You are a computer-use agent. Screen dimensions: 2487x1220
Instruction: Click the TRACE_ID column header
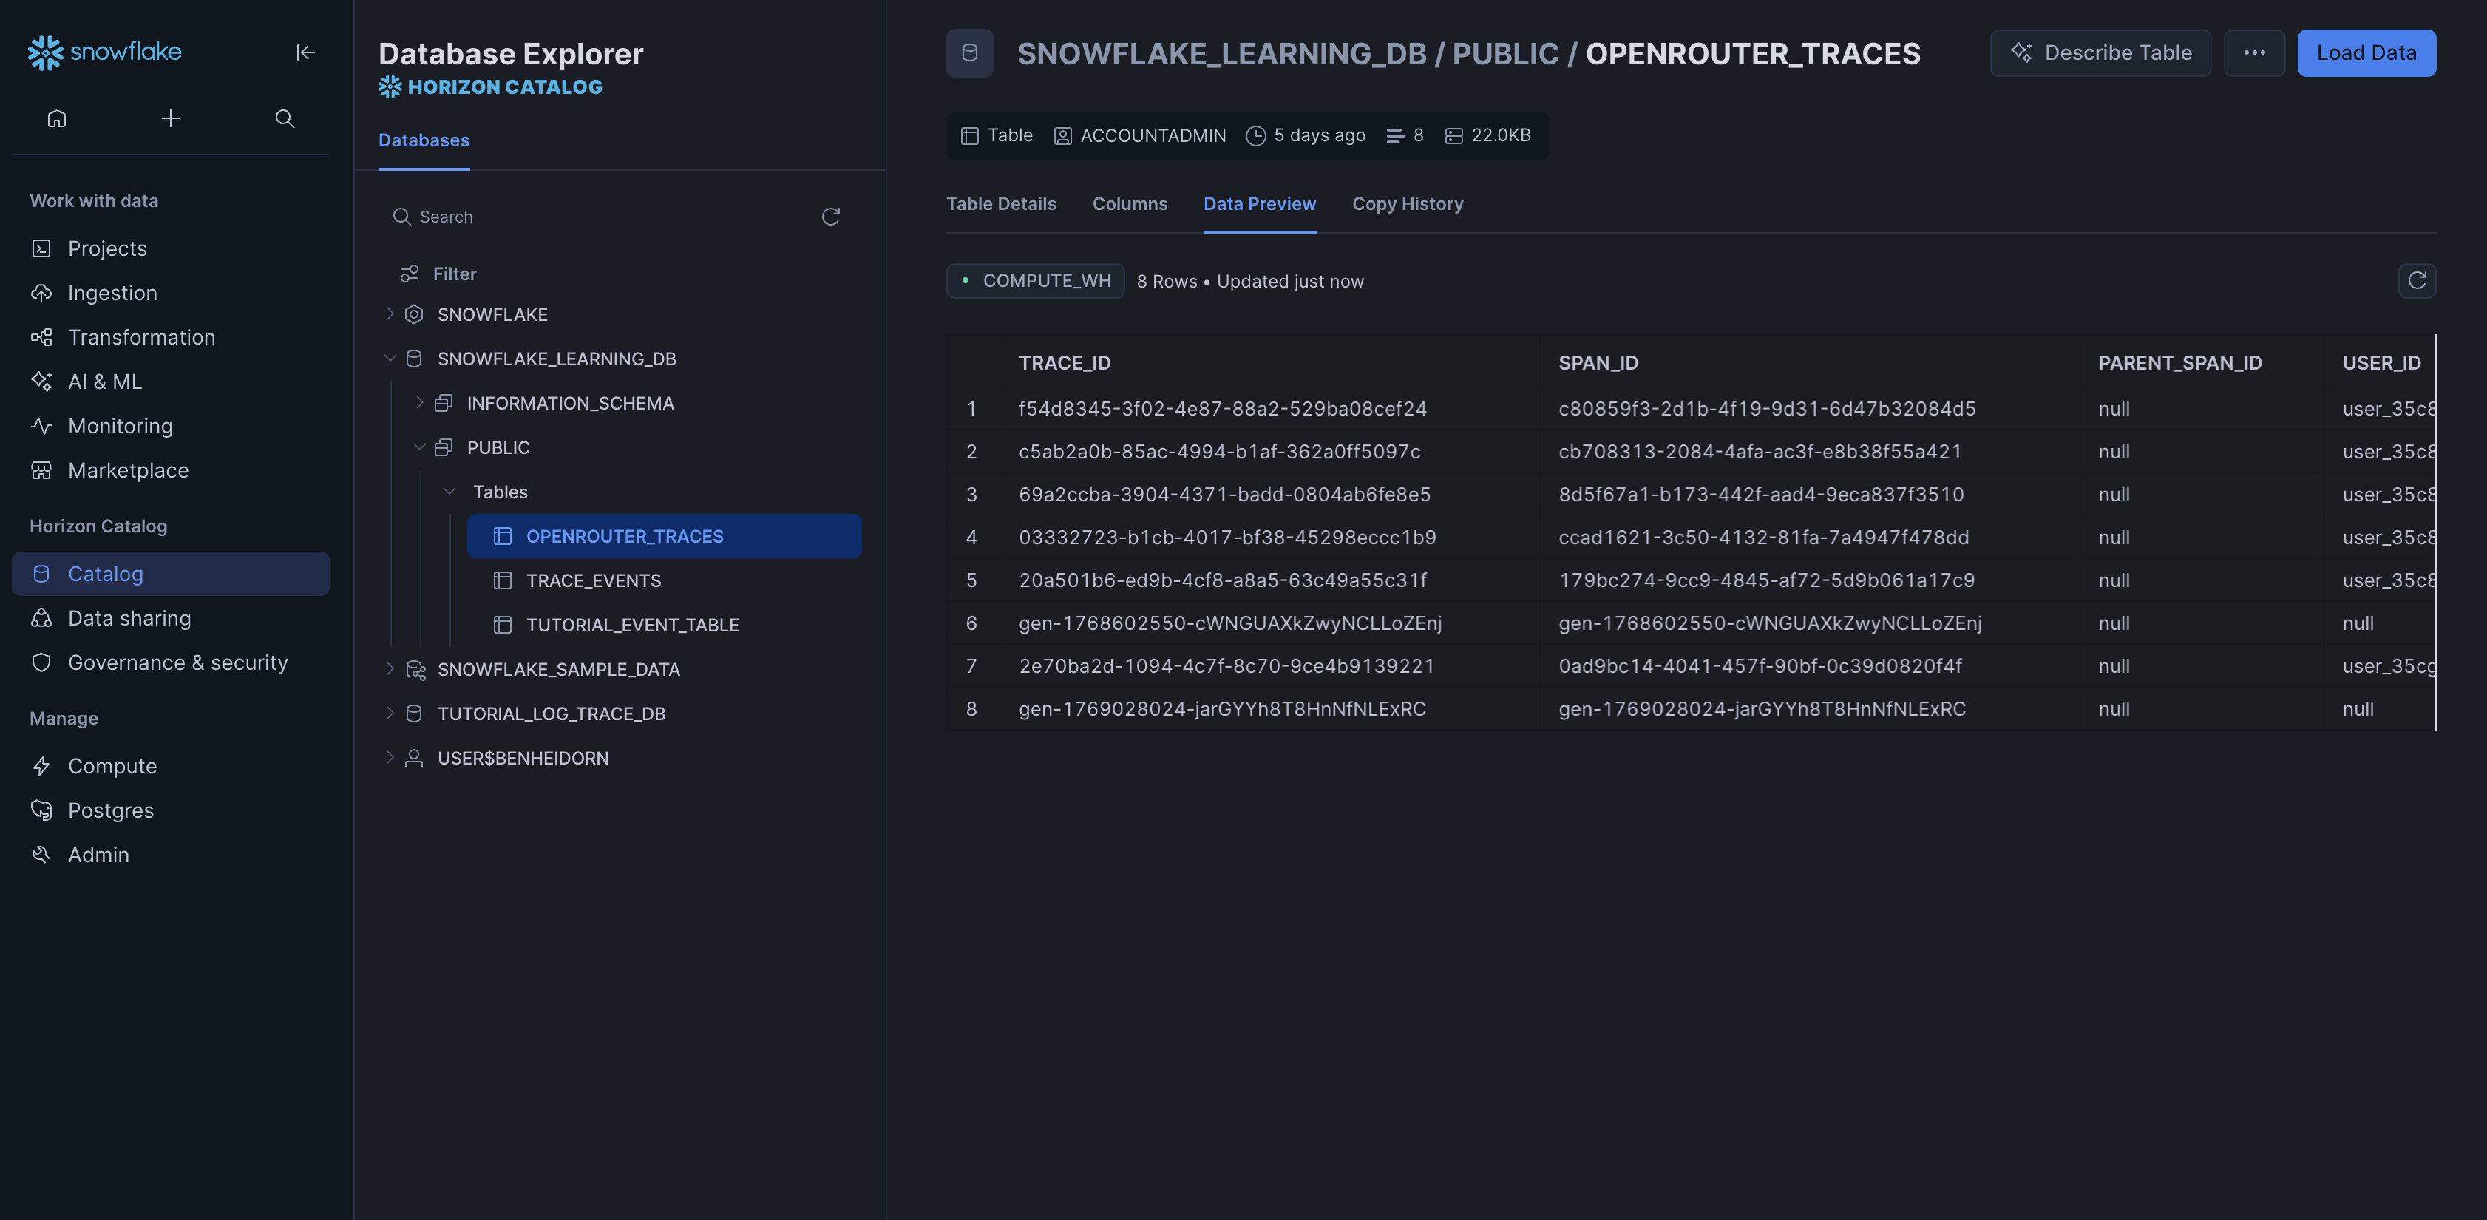tap(1064, 362)
